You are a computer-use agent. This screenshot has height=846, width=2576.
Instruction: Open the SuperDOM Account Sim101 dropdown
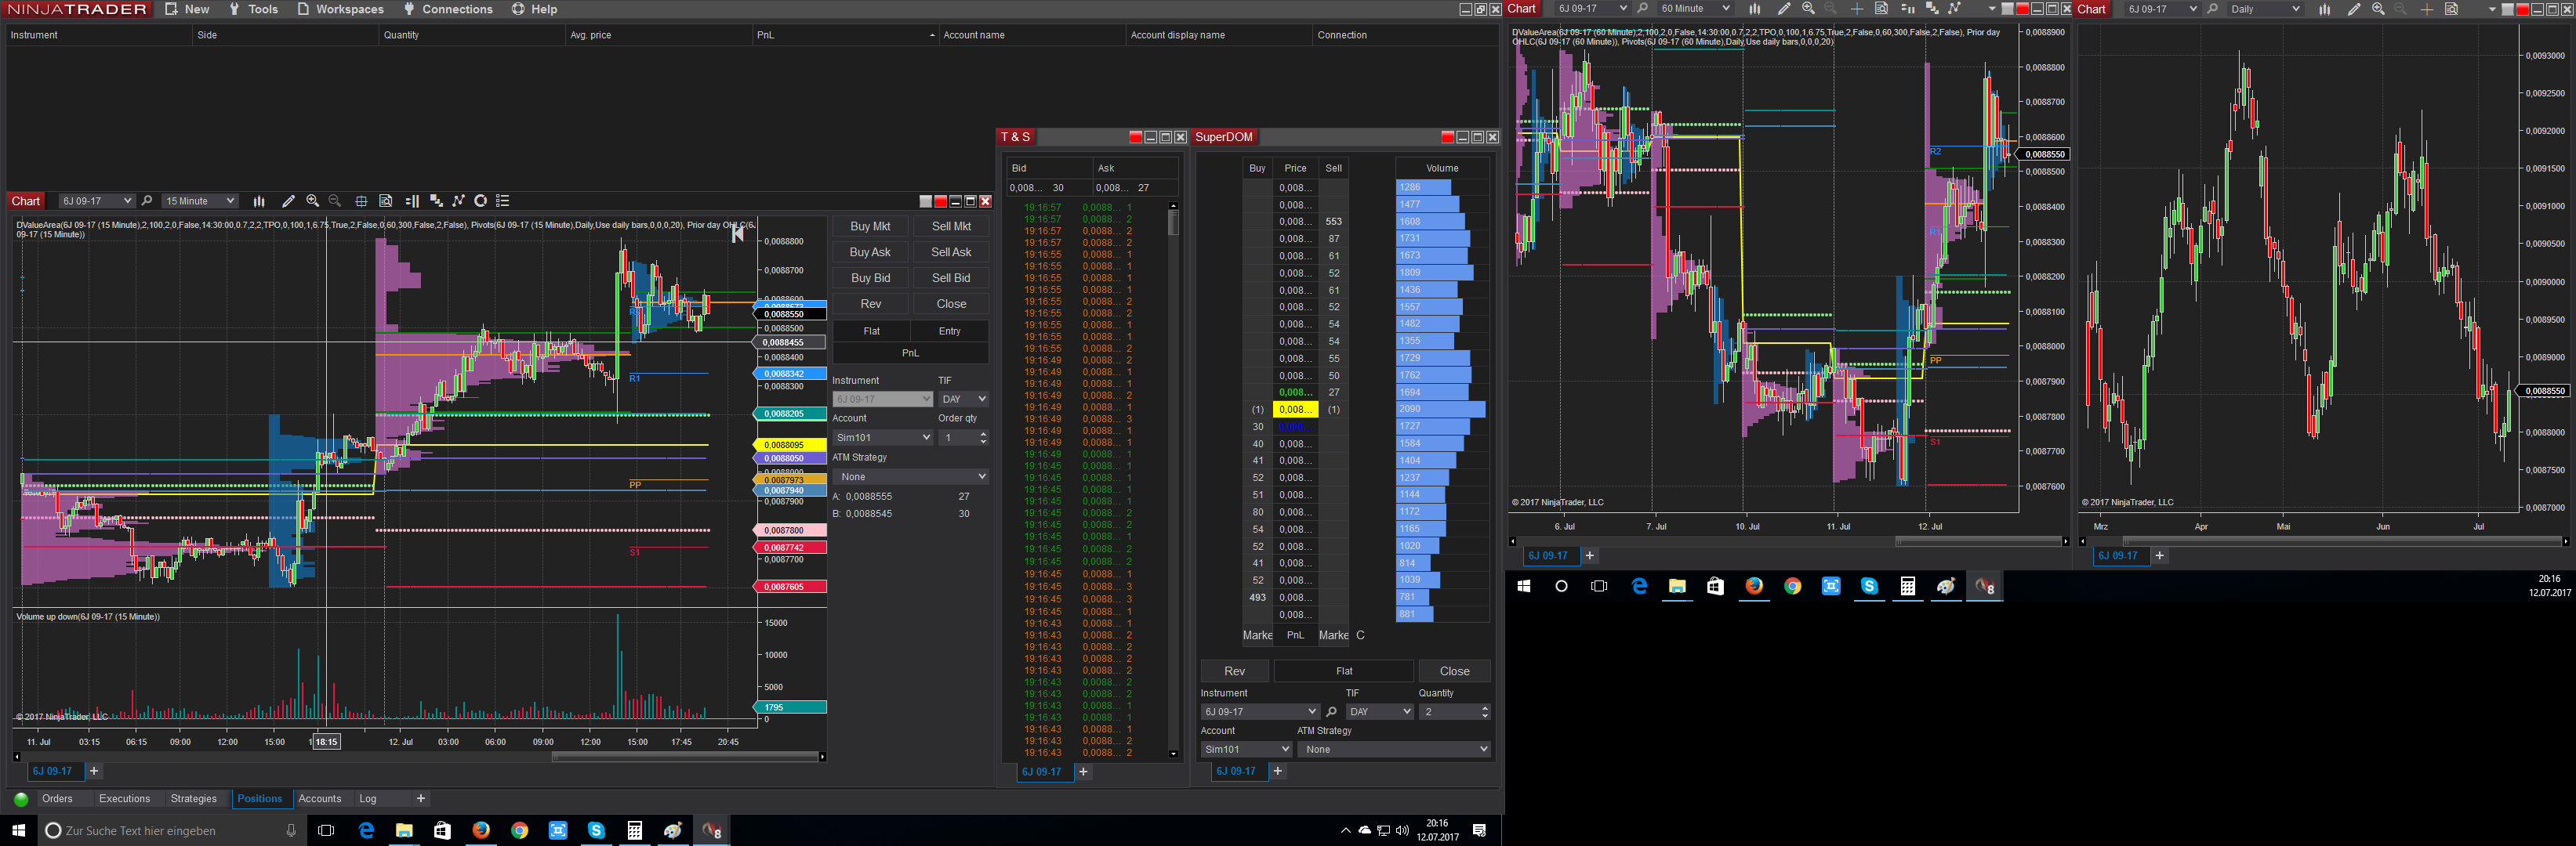pos(1246,749)
